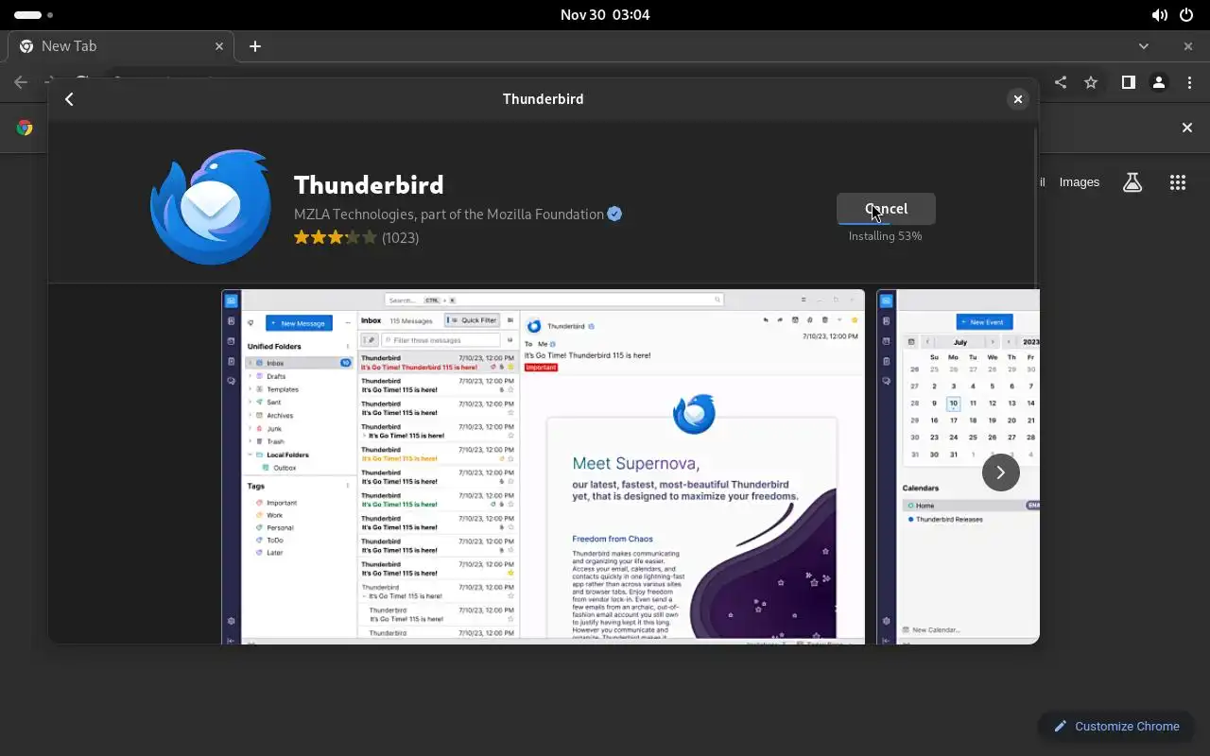Close the Thunderbird Software window
The width and height of the screenshot is (1210, 756).
point(1017,99)
